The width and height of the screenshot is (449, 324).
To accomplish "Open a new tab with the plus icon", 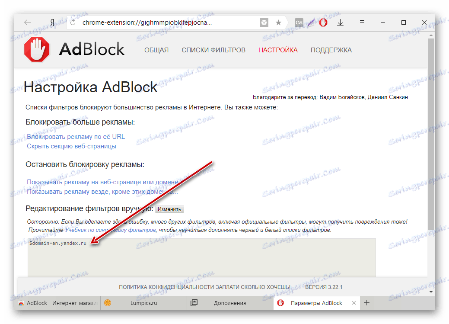I will coord(366,303).
